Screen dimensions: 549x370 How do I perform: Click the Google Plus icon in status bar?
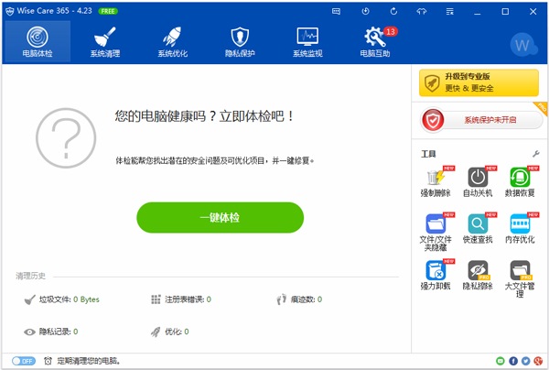(538, 361)
